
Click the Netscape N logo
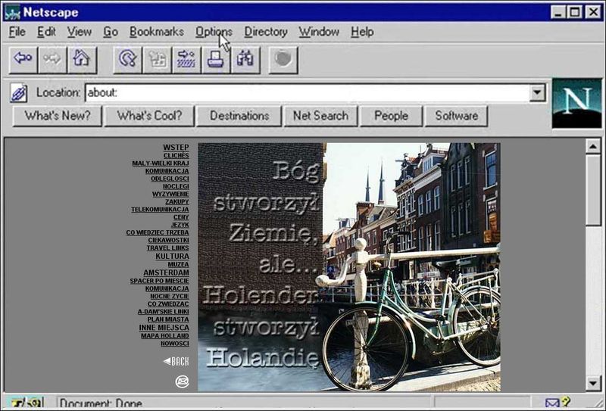point(576,103)
